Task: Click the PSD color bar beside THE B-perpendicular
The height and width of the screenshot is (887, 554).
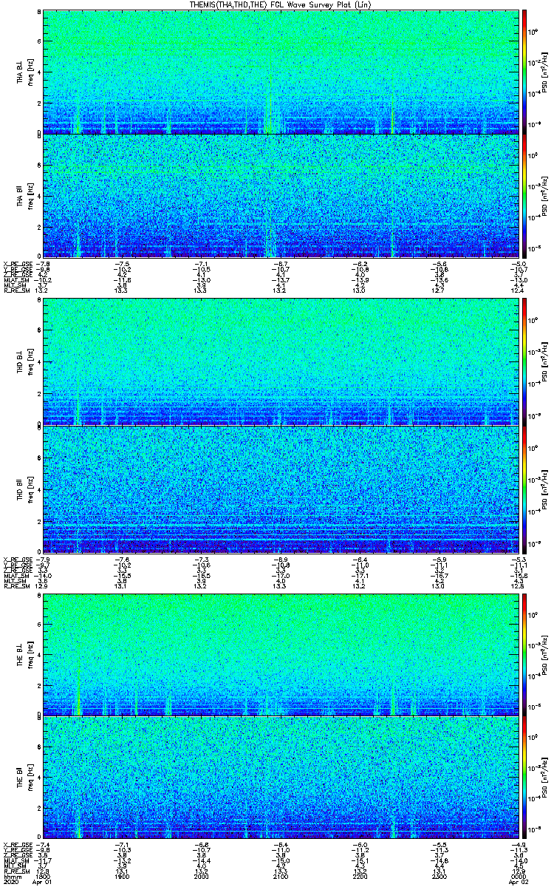Action: [524, 654]
